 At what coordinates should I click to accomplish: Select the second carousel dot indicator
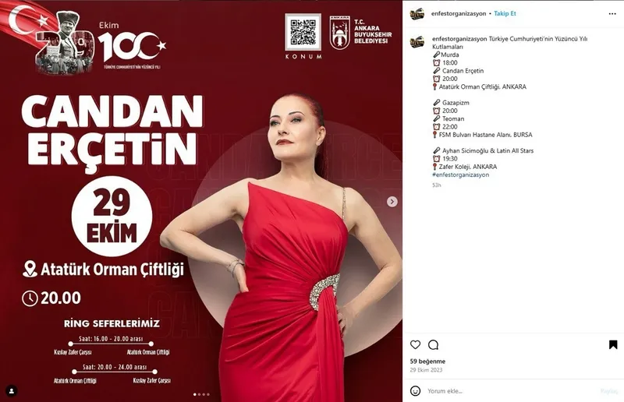(x=200, y=394)
